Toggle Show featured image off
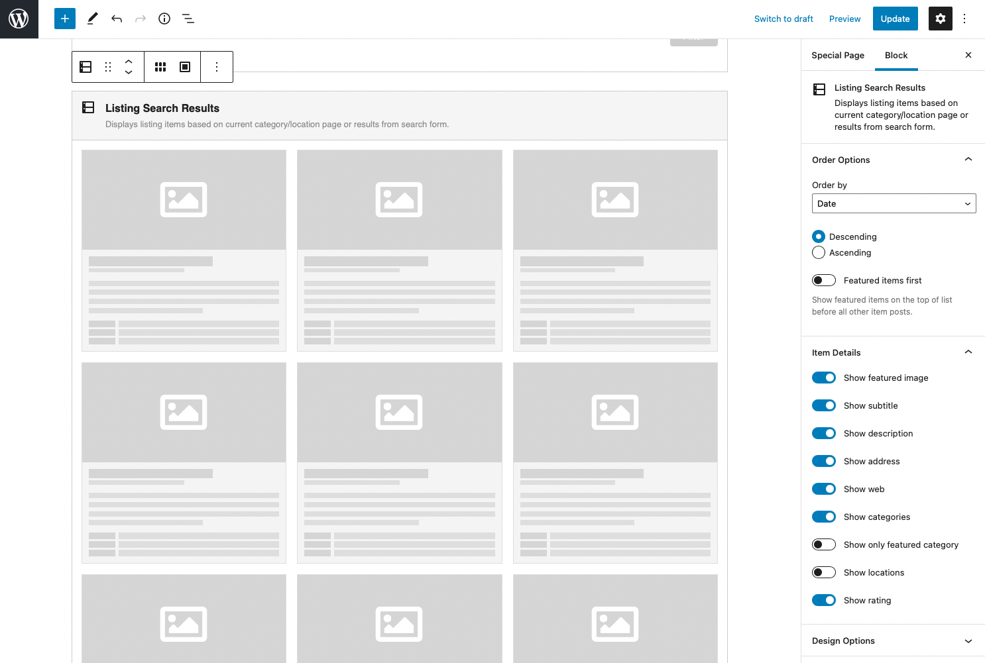985x663 pixels. coord(824,378)
